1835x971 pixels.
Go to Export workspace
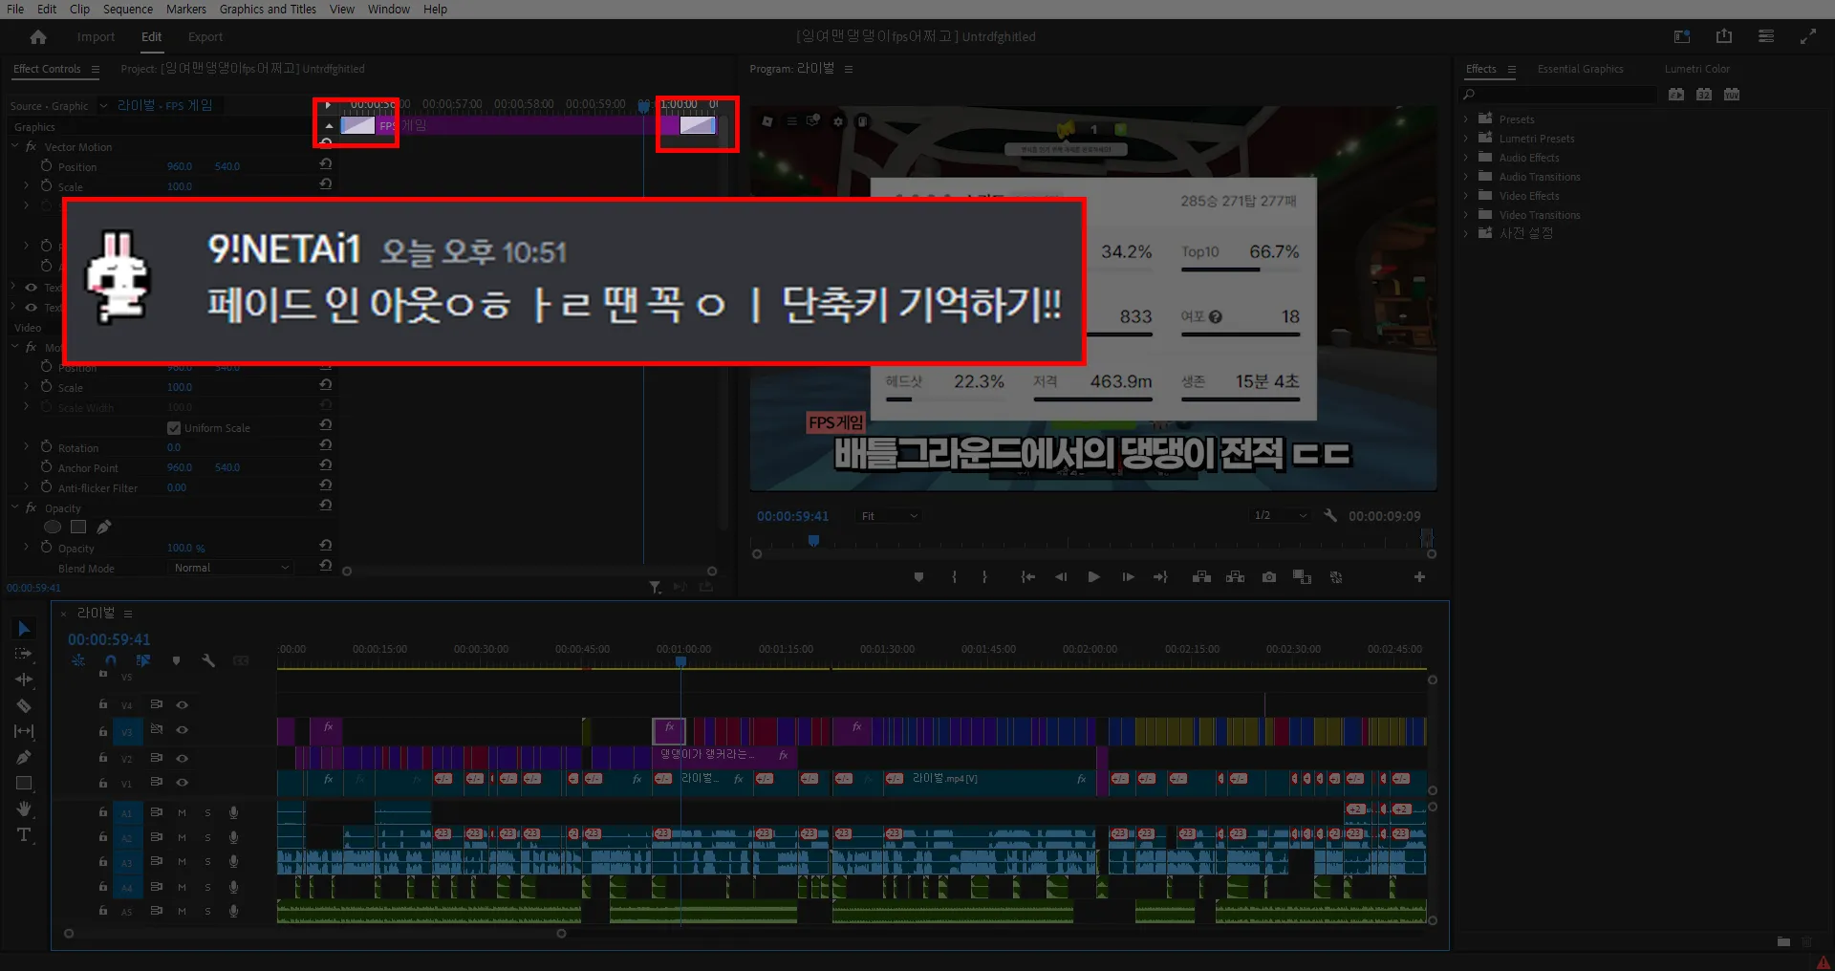click(x=205, y=36)
